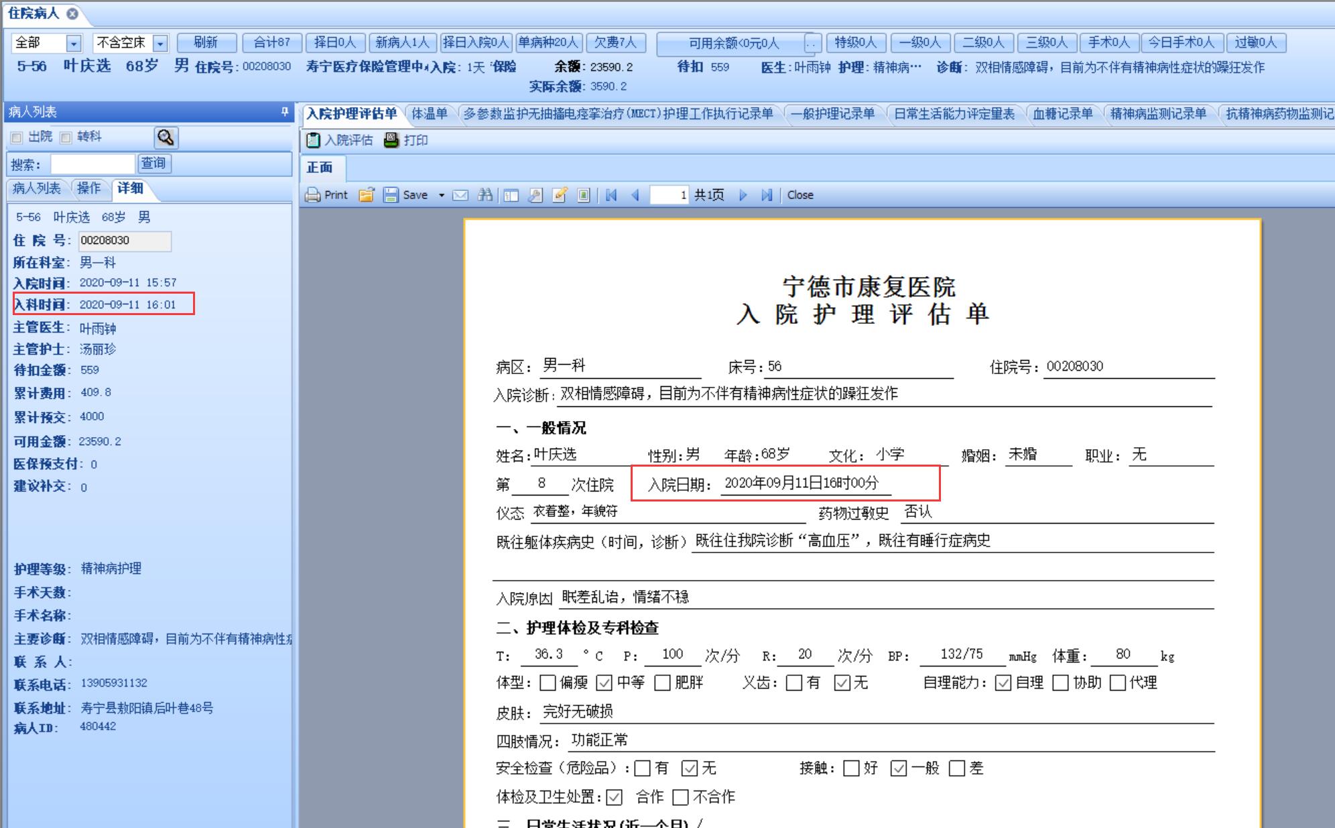This screenshot has width=1335, height=828.
Task: Go to the first page arrow
Action: pos(611,195)
